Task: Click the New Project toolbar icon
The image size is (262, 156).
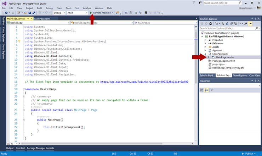Action: [19, 13]
